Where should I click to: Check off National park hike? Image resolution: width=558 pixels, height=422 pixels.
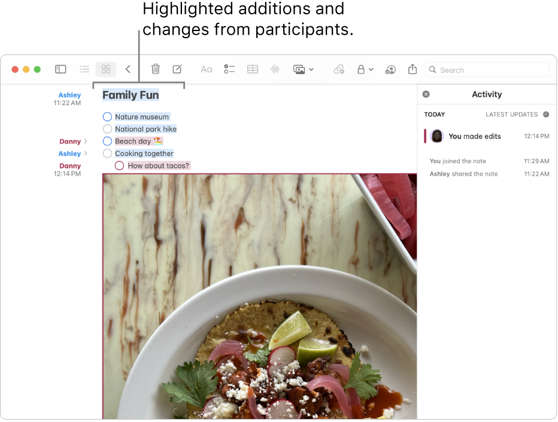pos(107,129)
